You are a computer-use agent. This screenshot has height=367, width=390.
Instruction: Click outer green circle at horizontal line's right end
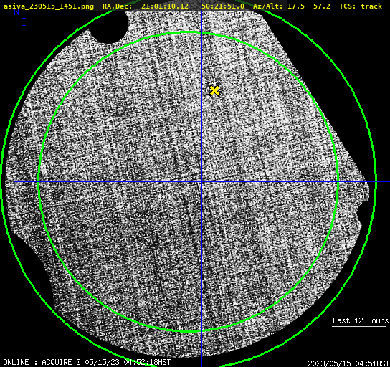point(376,182)
